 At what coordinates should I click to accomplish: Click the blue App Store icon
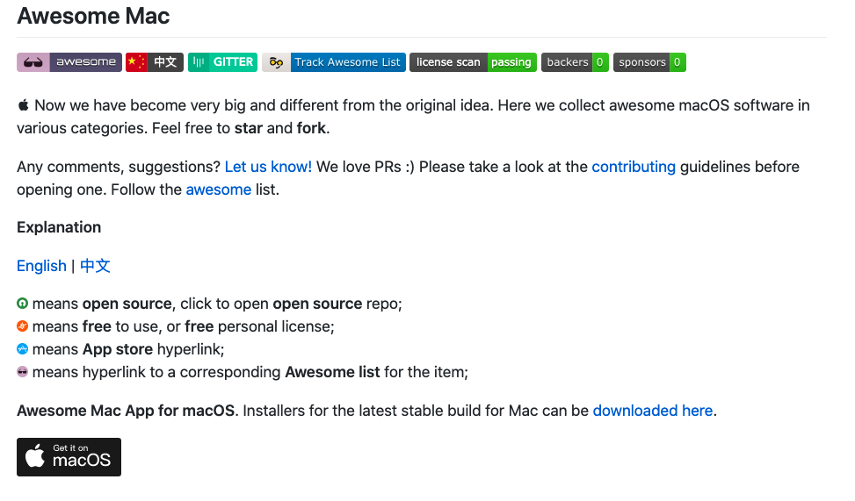point(22,349)
